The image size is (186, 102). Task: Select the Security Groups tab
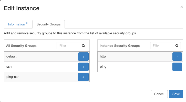(48, 24)
